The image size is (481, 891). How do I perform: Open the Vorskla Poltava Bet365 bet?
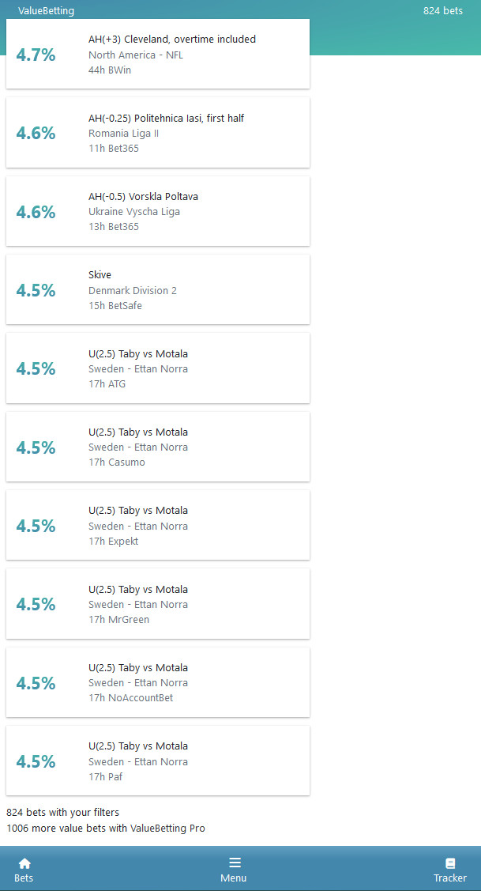(158, 211)
